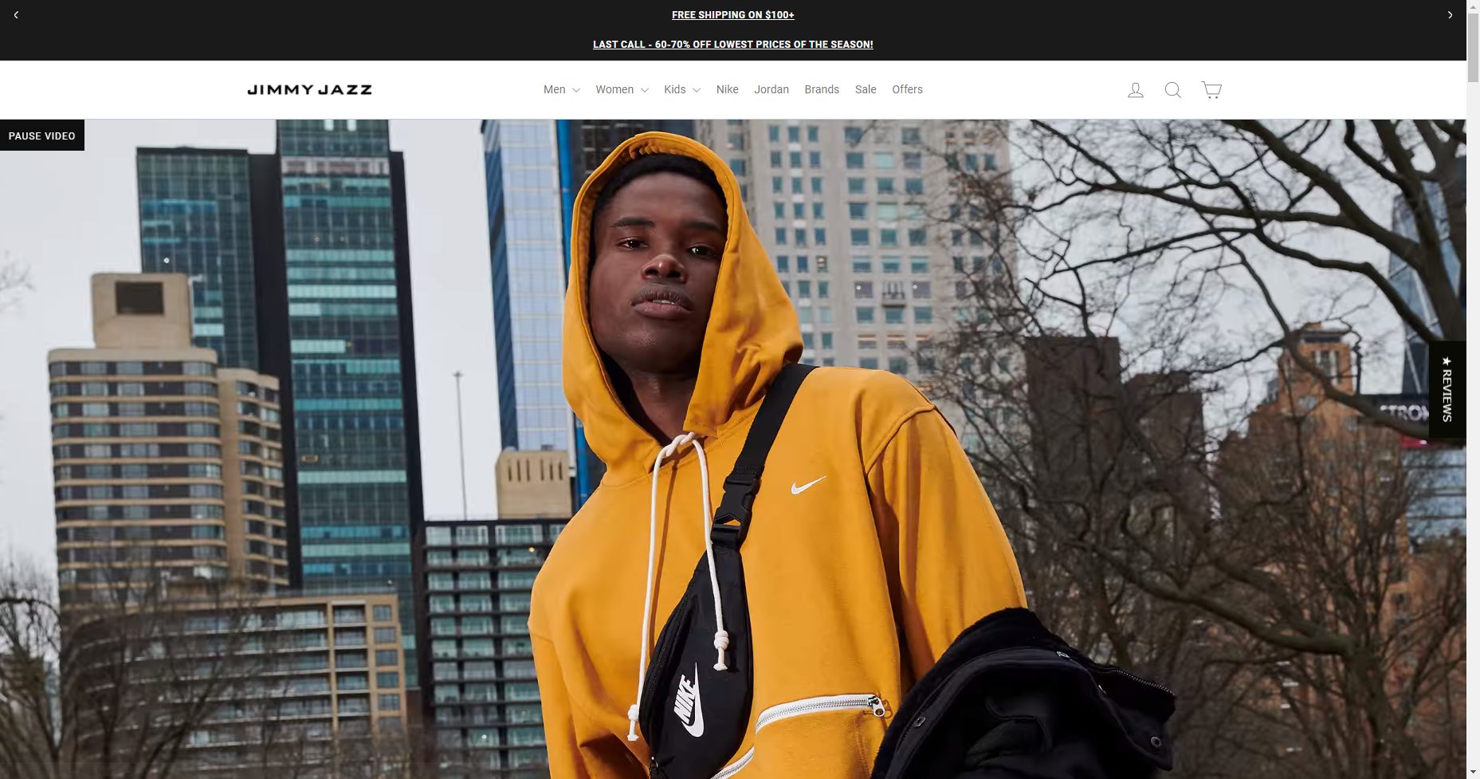Click the Last Call 60-70% off link
This screenshot has width=1480, height=779.
pyautogui.click(x=733, y=45)
